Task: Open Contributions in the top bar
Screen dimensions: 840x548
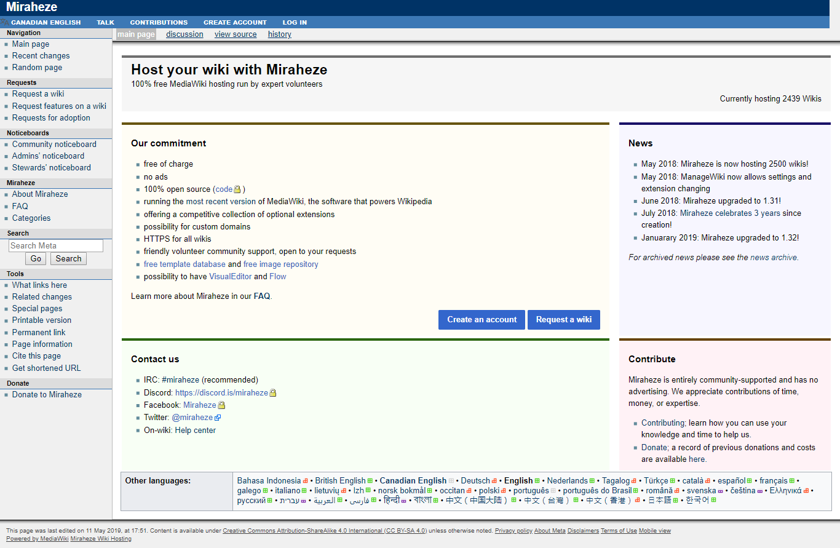Action: (x=159, y=22)
